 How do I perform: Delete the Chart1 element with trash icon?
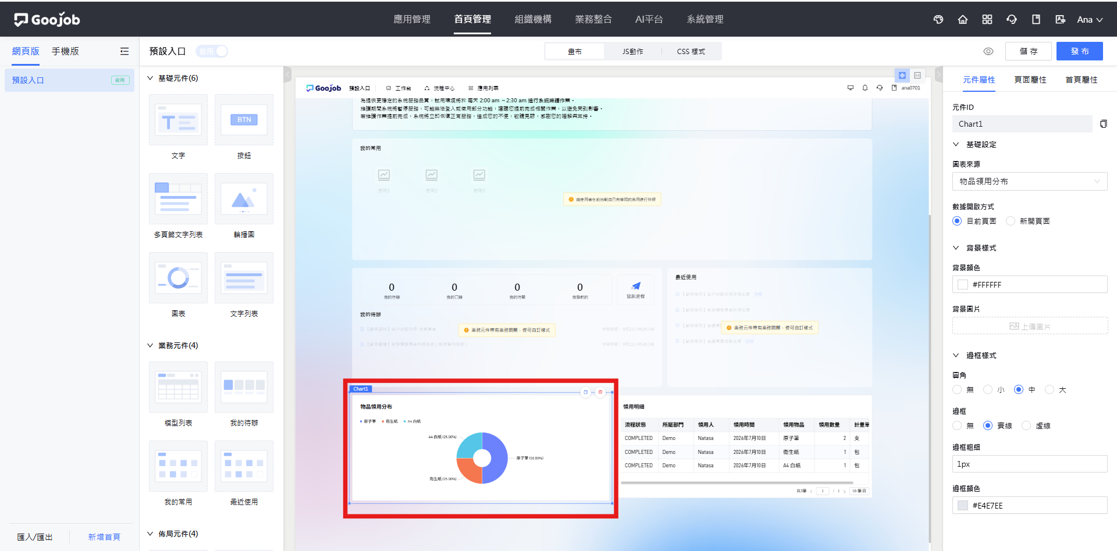pyautogui.click(x=600, y=392)
